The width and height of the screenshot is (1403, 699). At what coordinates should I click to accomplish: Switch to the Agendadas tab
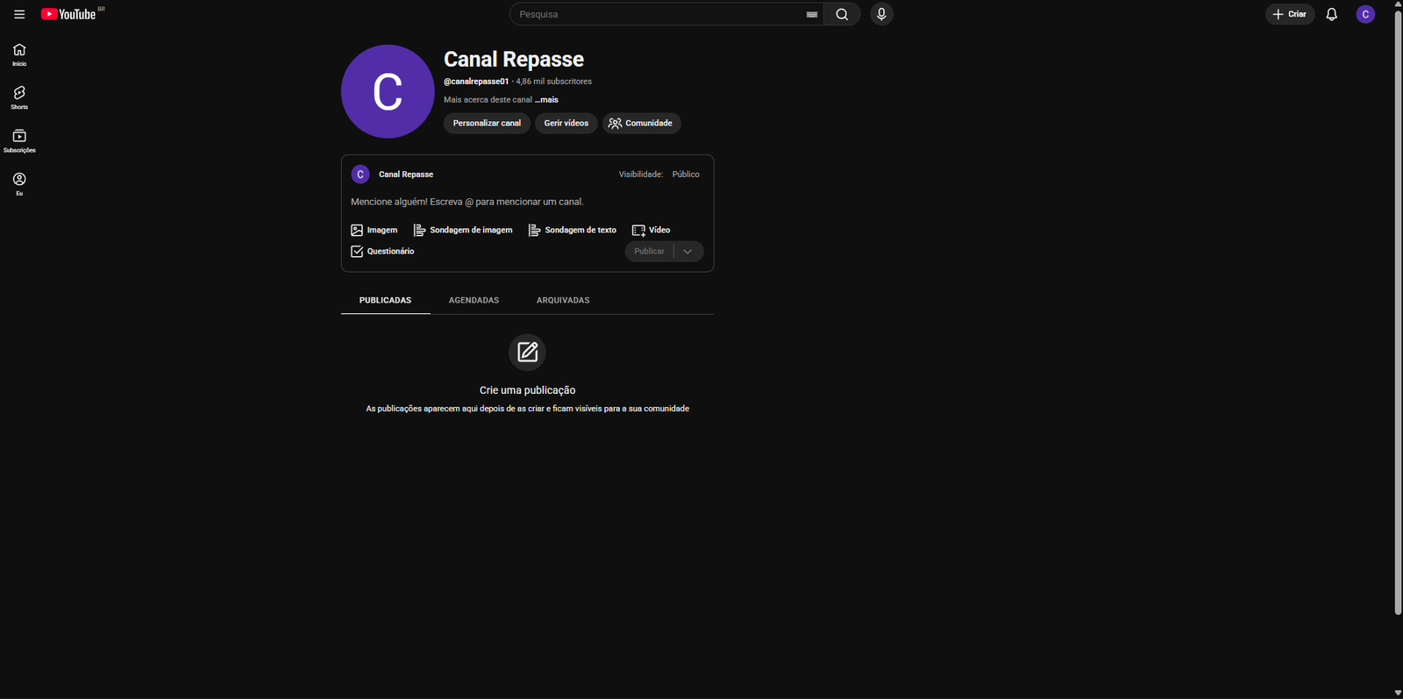[474, 300]
